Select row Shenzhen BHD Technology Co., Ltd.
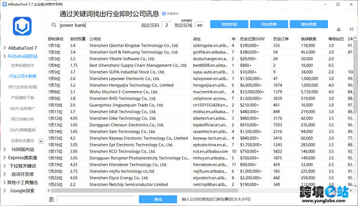The image size is (358, 206). pos(200,99)
